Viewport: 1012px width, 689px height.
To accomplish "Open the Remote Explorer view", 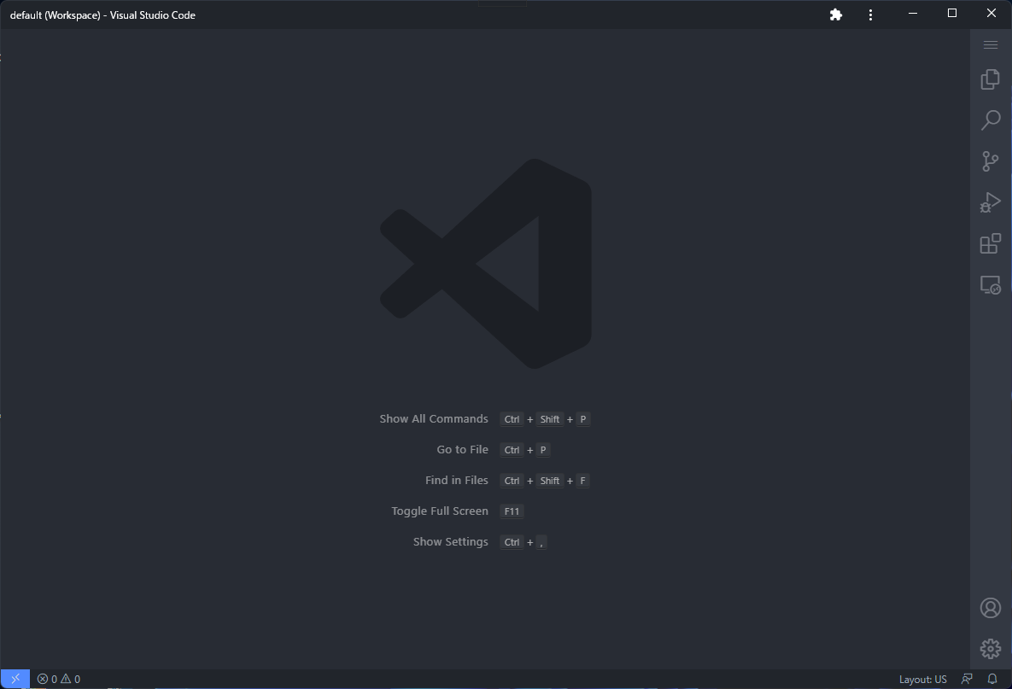I will pos(990,284).
